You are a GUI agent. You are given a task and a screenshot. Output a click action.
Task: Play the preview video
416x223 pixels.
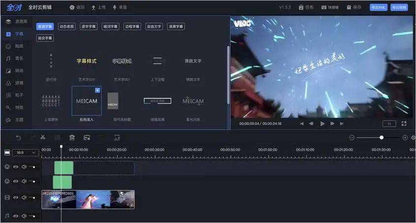click(x=322, y=123)
